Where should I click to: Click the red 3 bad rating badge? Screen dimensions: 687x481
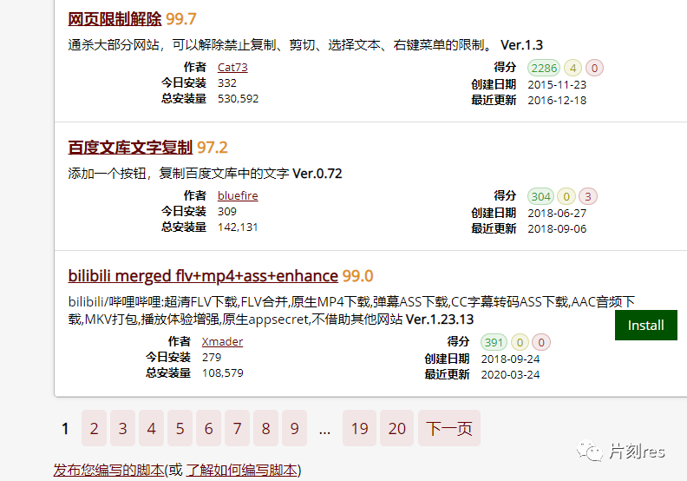[588, 196]
